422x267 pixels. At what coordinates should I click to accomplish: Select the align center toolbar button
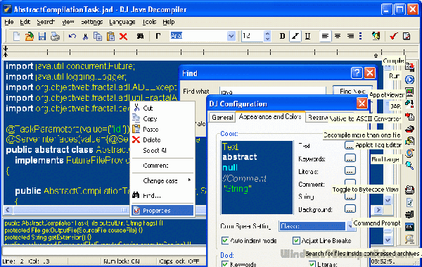338,36
